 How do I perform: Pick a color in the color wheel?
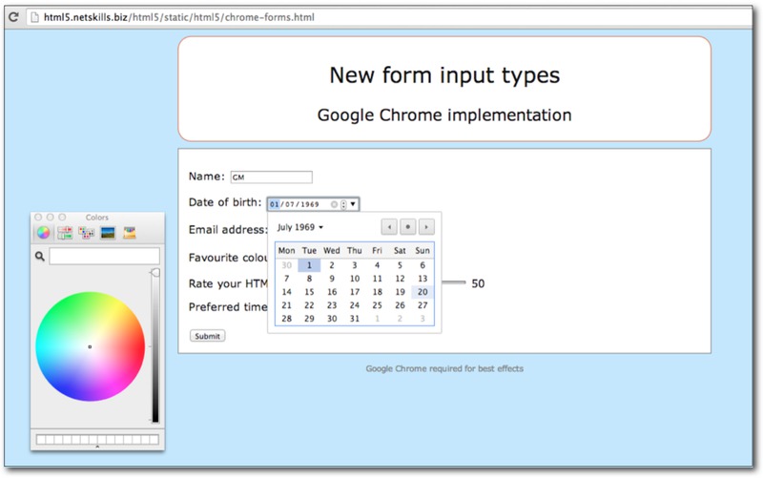point(90,346)
